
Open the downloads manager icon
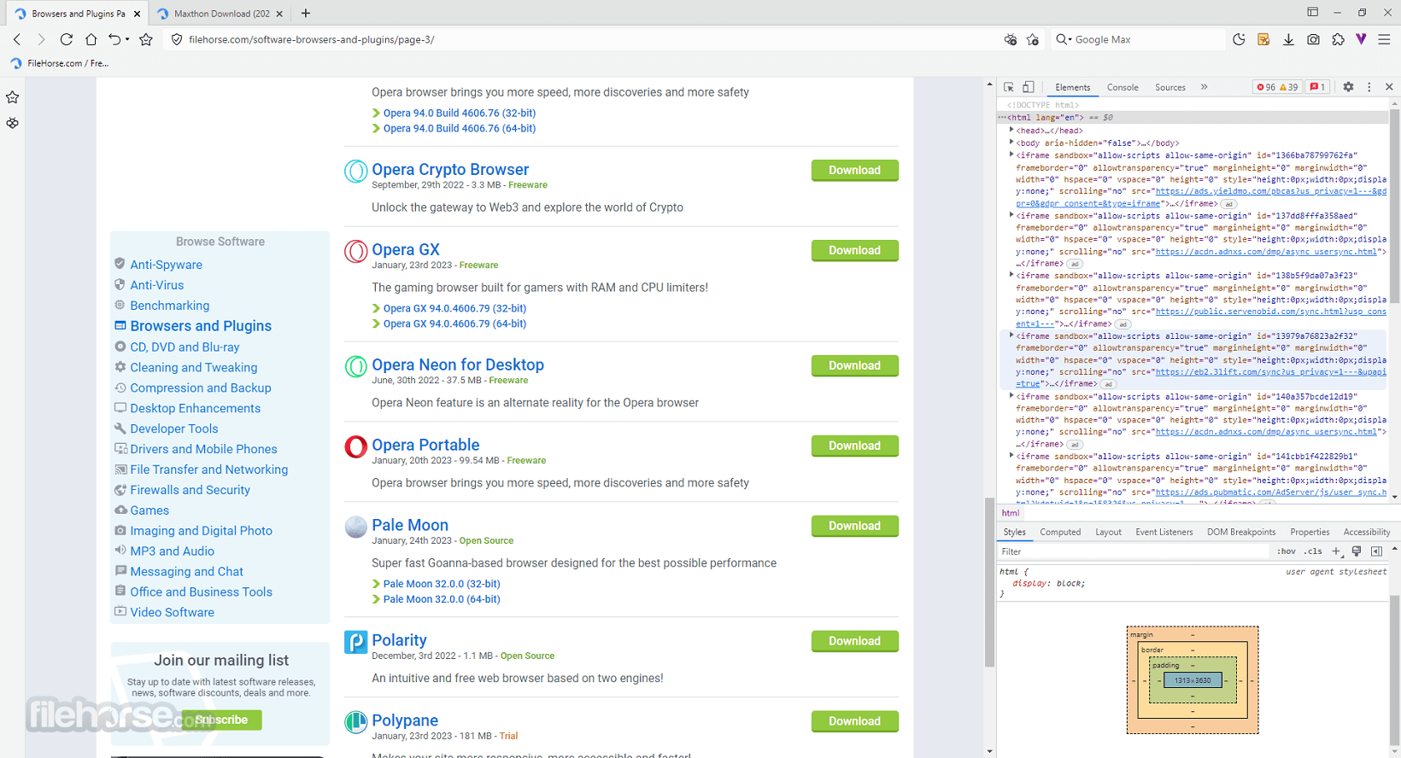point(1288,39)
